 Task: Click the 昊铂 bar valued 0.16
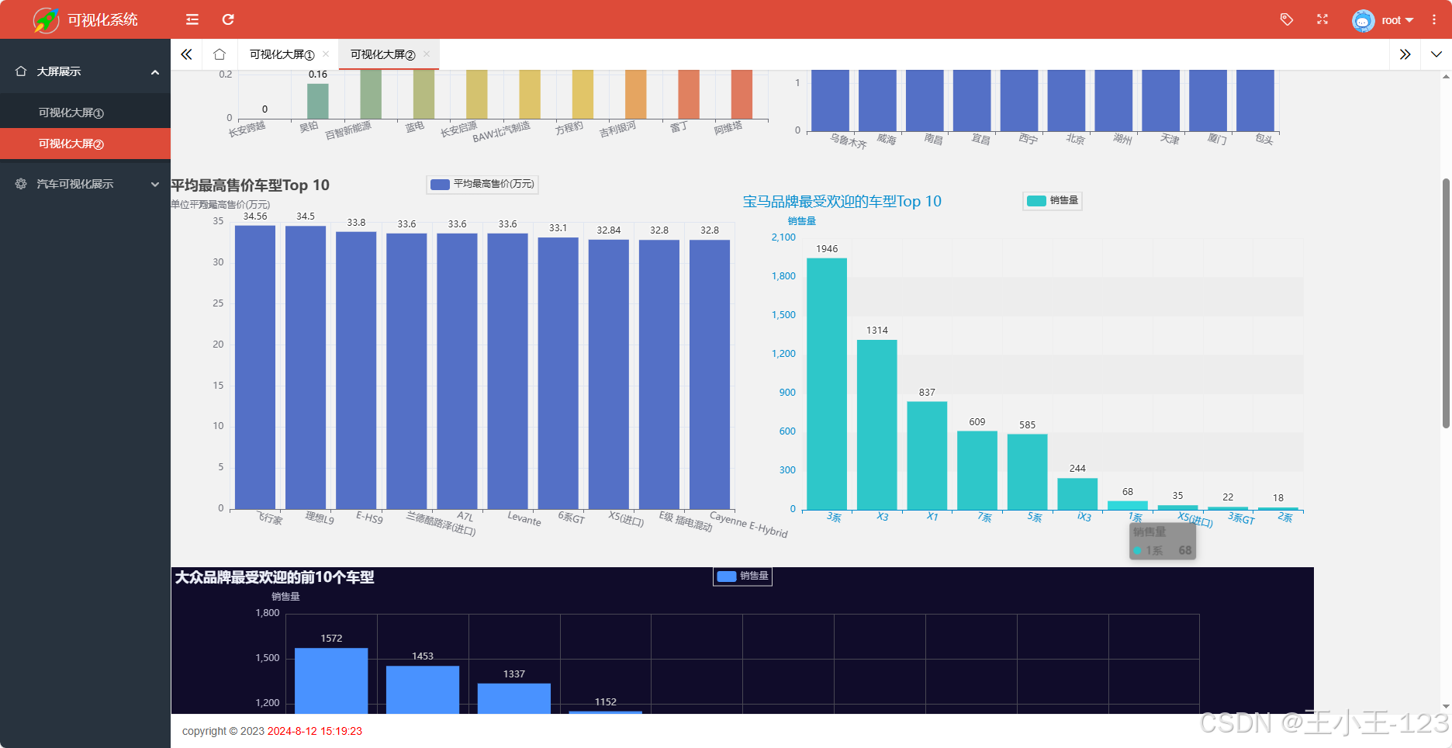tap(318, 102)
